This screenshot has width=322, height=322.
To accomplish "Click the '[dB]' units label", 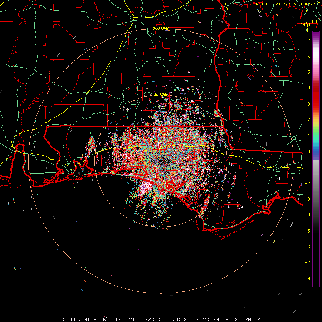I will [306, 25].
